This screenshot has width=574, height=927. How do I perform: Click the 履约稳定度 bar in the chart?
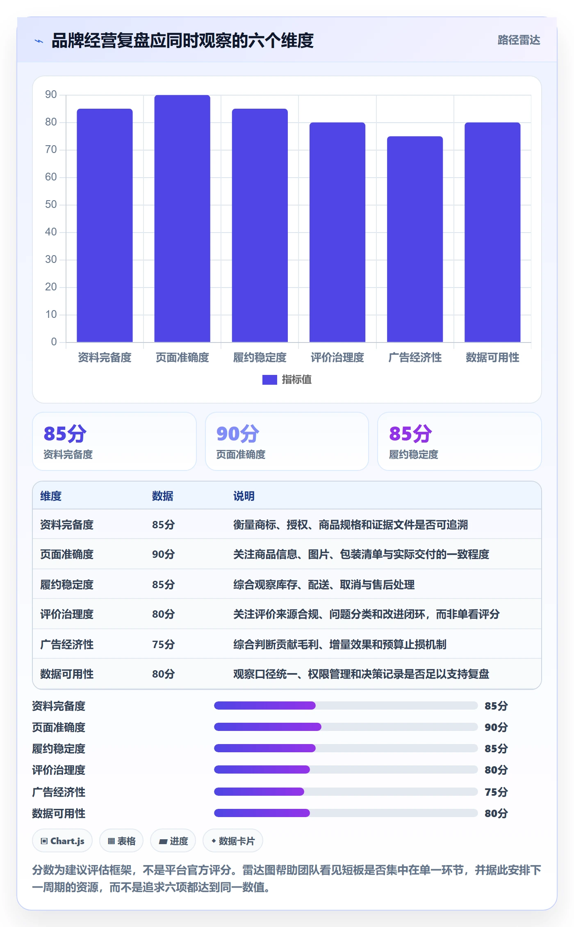tap(260, 225)
